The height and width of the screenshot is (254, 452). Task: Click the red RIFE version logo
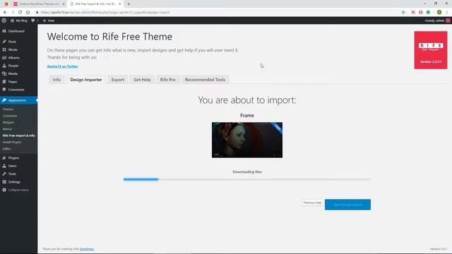[x=431, y=50]
